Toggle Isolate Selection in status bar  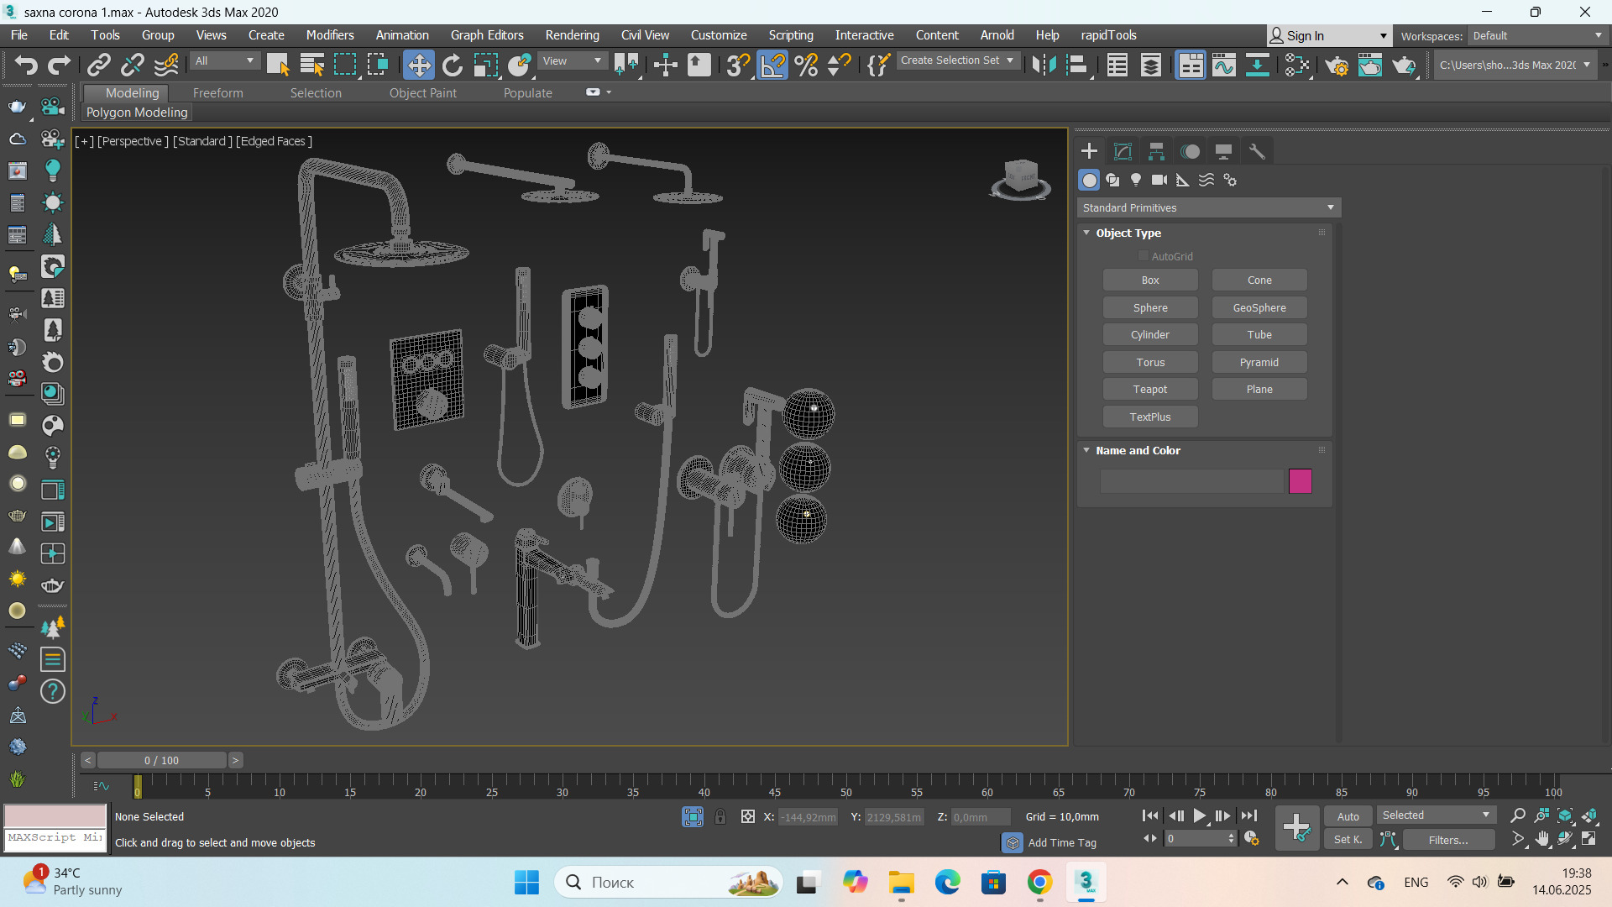(693, 816)
